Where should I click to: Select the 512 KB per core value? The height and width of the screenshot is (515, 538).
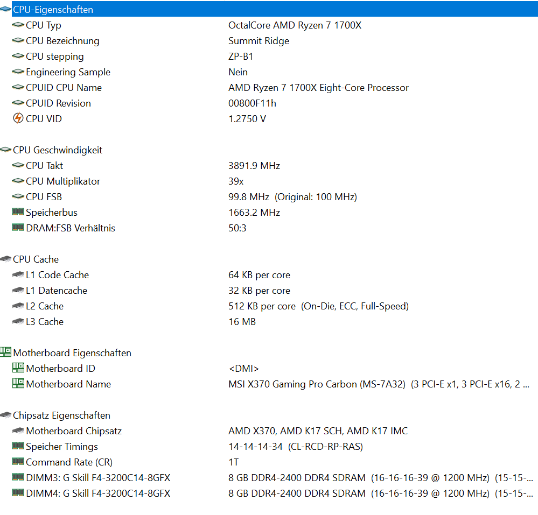pyautogui.click(x=318, y=306)
